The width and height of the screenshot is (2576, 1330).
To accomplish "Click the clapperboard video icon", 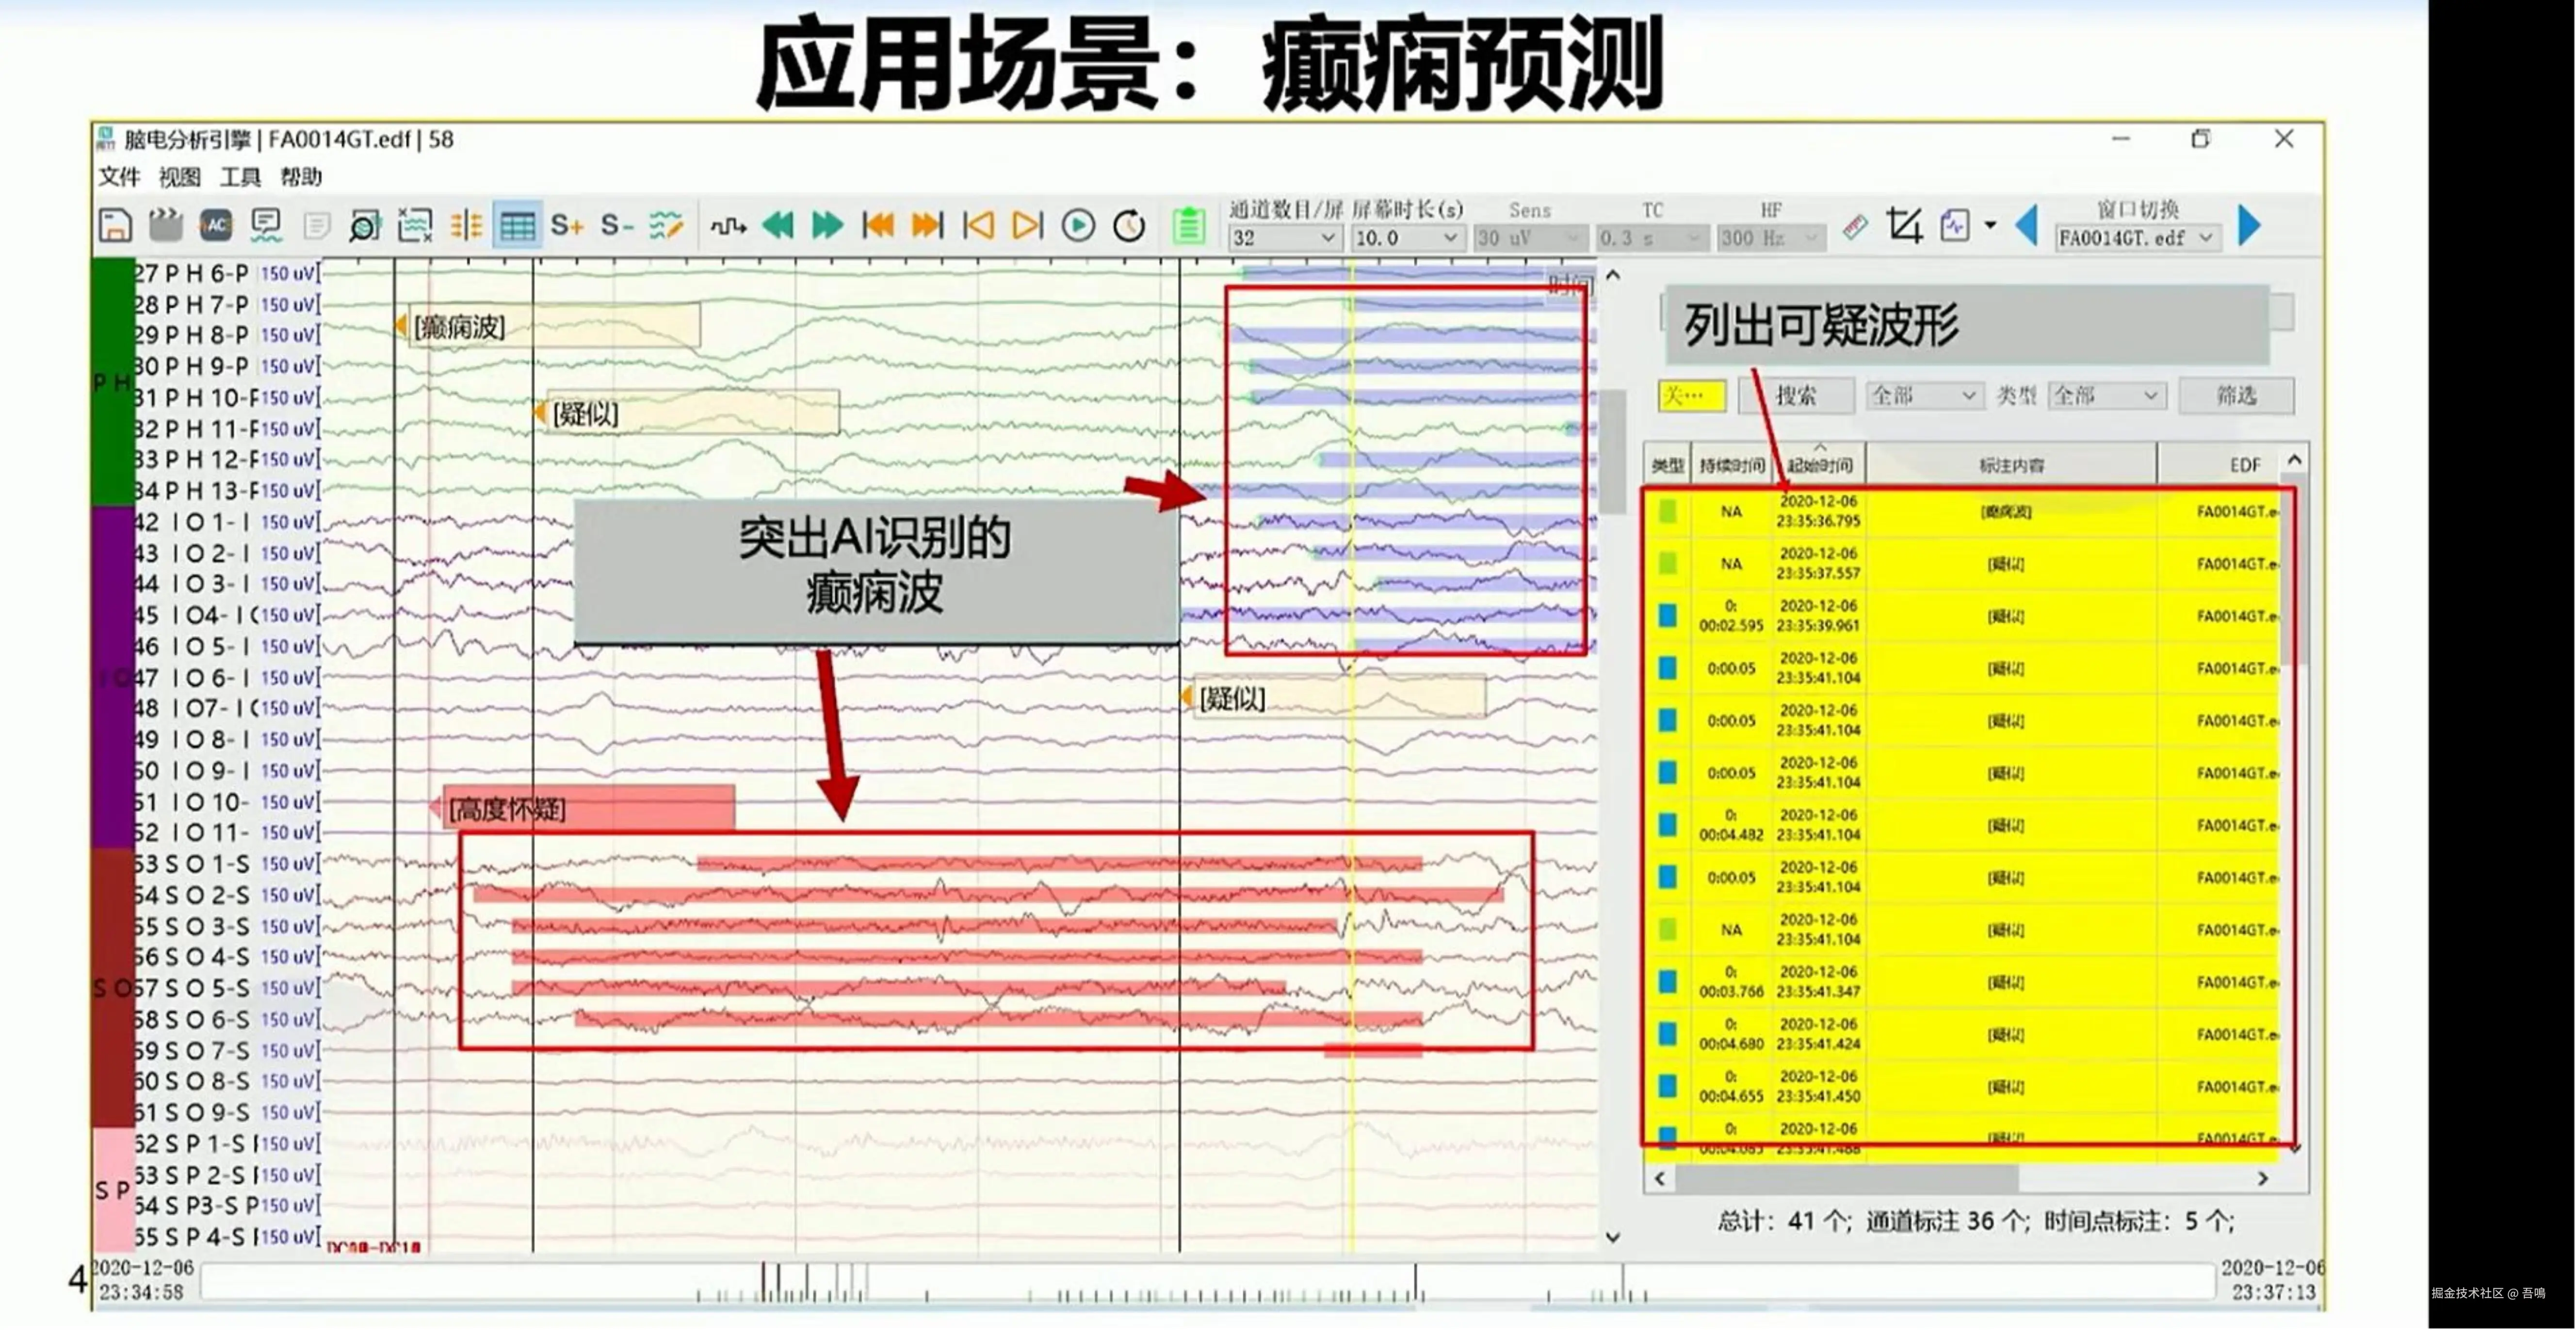I will pyautogui.click(x=166, y=226).
